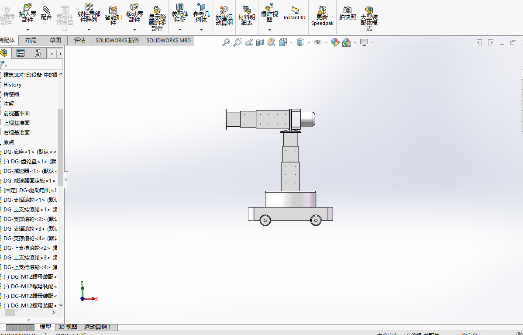Select (固定) DG-驱动电机<1 component

coord(30,190)
